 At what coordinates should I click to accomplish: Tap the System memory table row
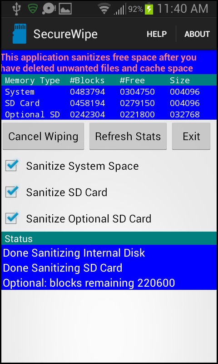pyautogui.click(x=109, y=92)
